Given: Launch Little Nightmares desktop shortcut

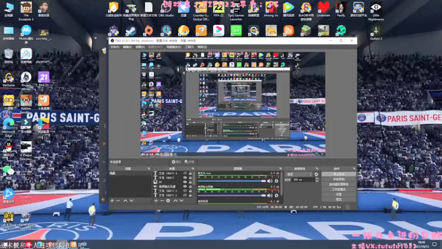Looking at the screenshot, I should [x=376, y=11].
